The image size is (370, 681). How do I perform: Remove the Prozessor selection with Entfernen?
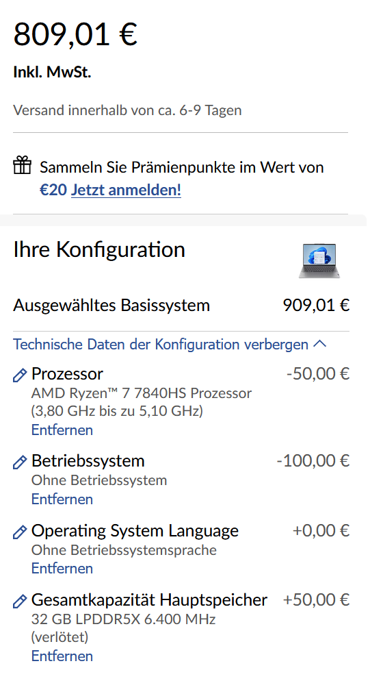(x=62, y=430)
